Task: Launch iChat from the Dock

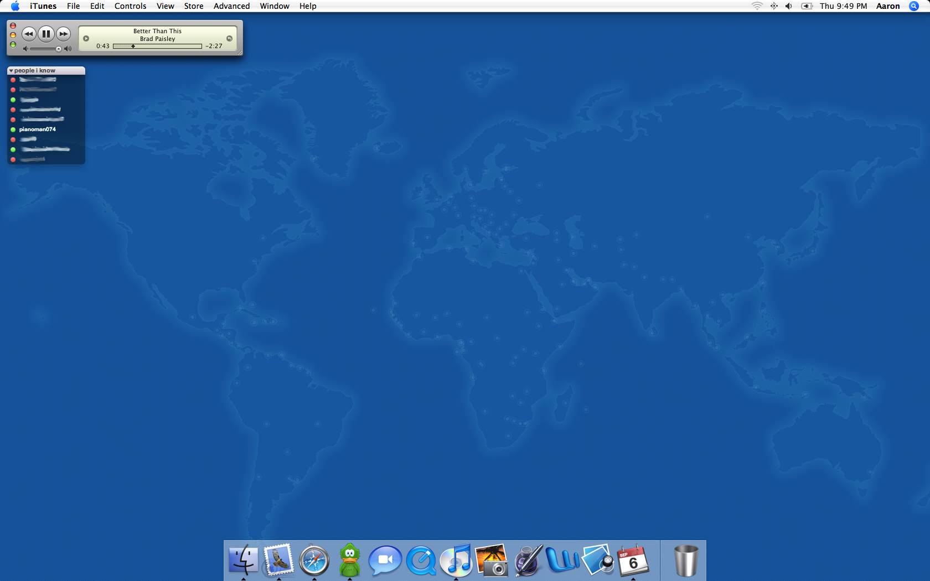Action: (x=385, y=561)
